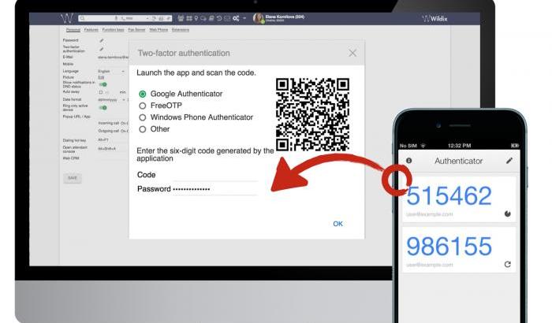Click Elena Kornilova's profile avatar

click(258, 17)
